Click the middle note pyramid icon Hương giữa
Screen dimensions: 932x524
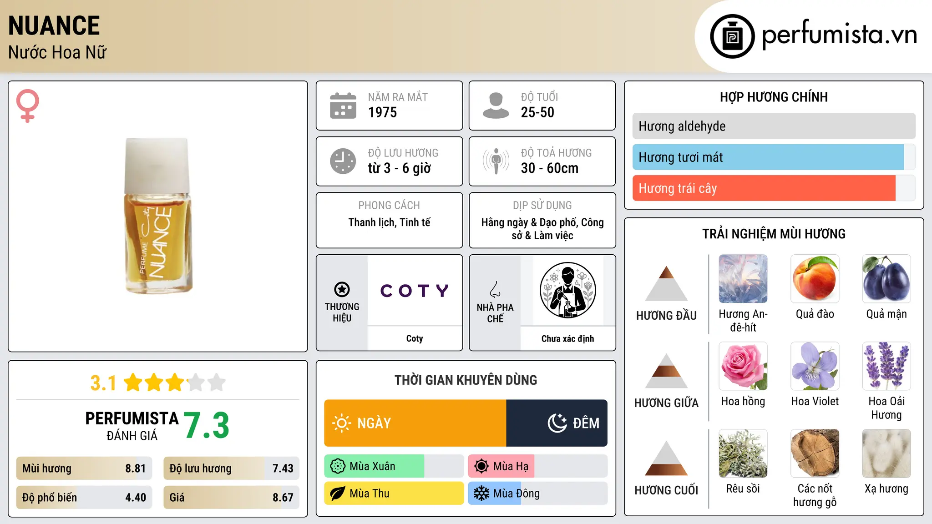coord(666,371)
